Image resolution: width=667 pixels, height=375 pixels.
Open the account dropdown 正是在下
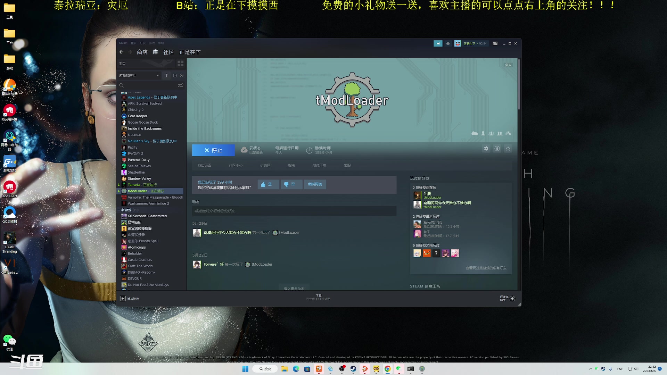point(475,44)
